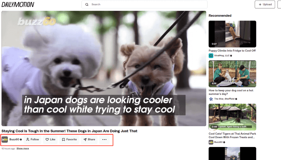Open the tigers Thai Animal Park thumbnail
The height and width of the screenshot is (160, 281).
(x=232, y=117)
